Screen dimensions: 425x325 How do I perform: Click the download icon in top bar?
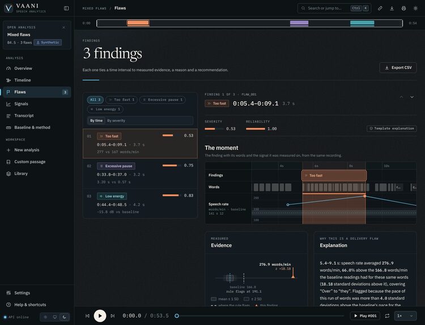pyautogui.click(x=392, y=8)
